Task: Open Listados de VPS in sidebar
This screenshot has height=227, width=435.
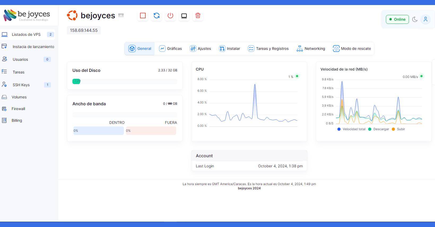Action: (26, 34)
